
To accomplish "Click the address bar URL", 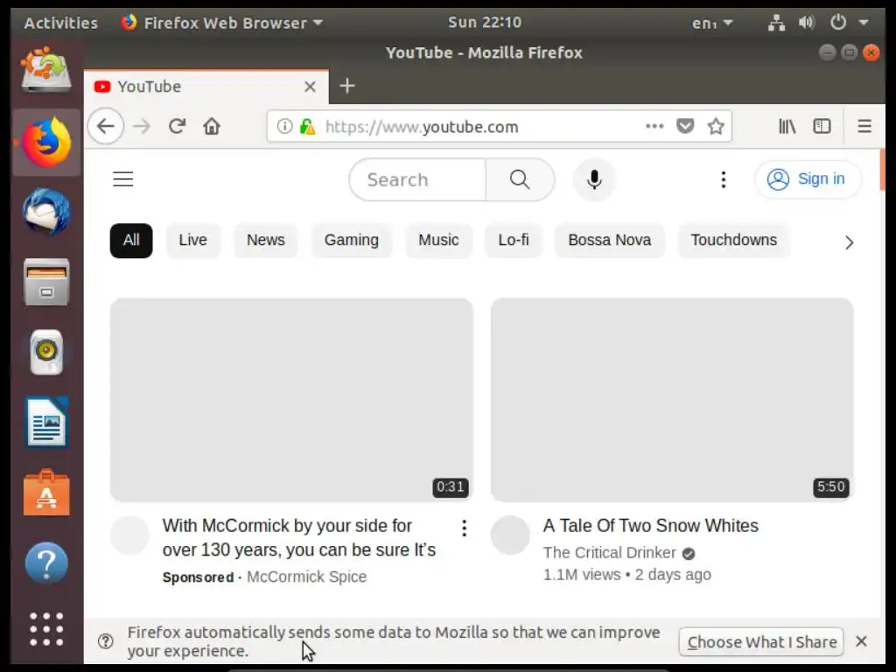I will (422, 126).
